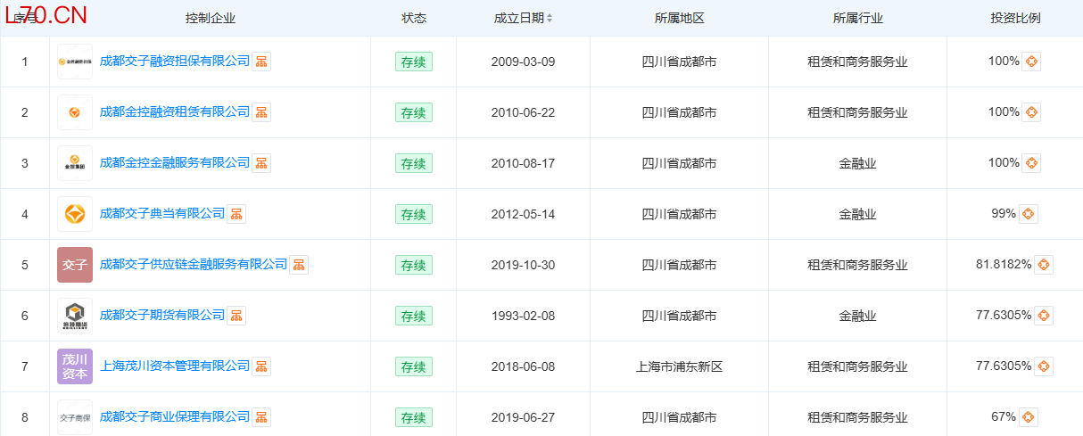Click equity-structure icon next to 成都交子商业保理有限公司
Screen dimensions: 1083x436
(x=261, y=417)
